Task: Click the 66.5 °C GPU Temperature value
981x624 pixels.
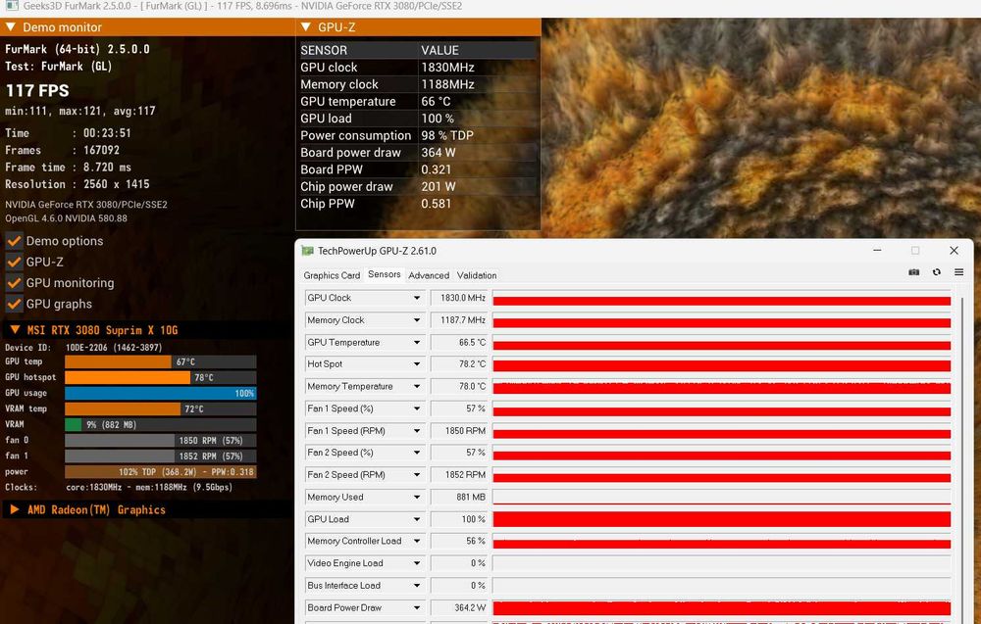Action: pyautogui.click(x=458, y=342)
